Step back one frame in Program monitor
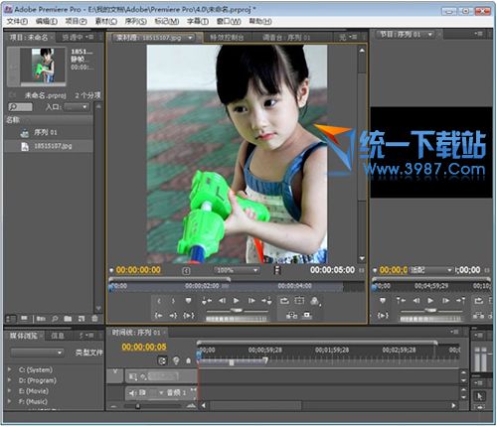Viewport: 497px width, 427px height. (416, 301)
